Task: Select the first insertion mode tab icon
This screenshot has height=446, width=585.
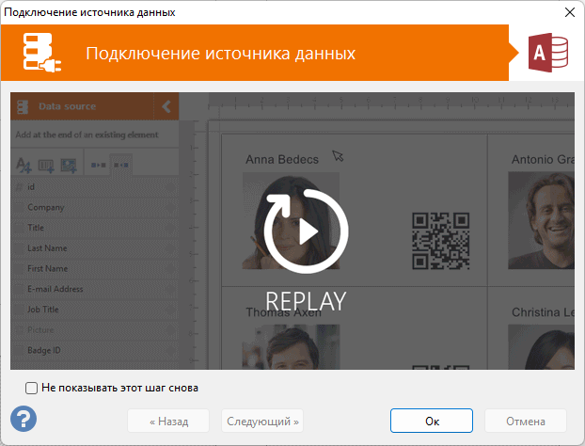Action: [x=98, y=165]
